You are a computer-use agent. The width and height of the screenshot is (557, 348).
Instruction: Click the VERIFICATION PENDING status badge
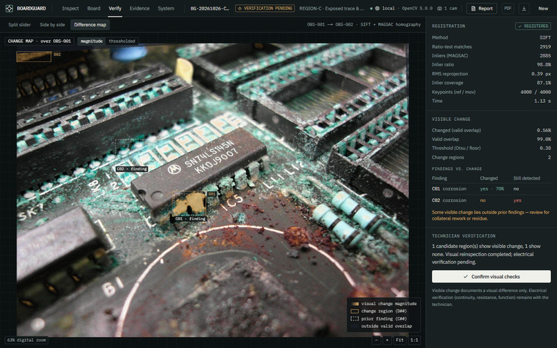coord(265,8)
